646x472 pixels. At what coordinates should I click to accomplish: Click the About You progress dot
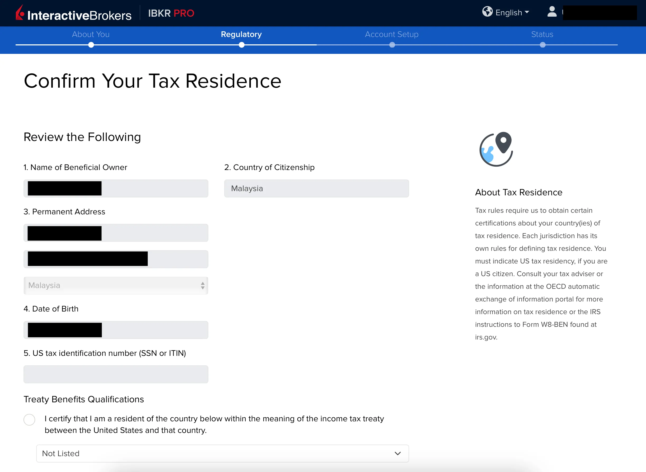(91, 45)
